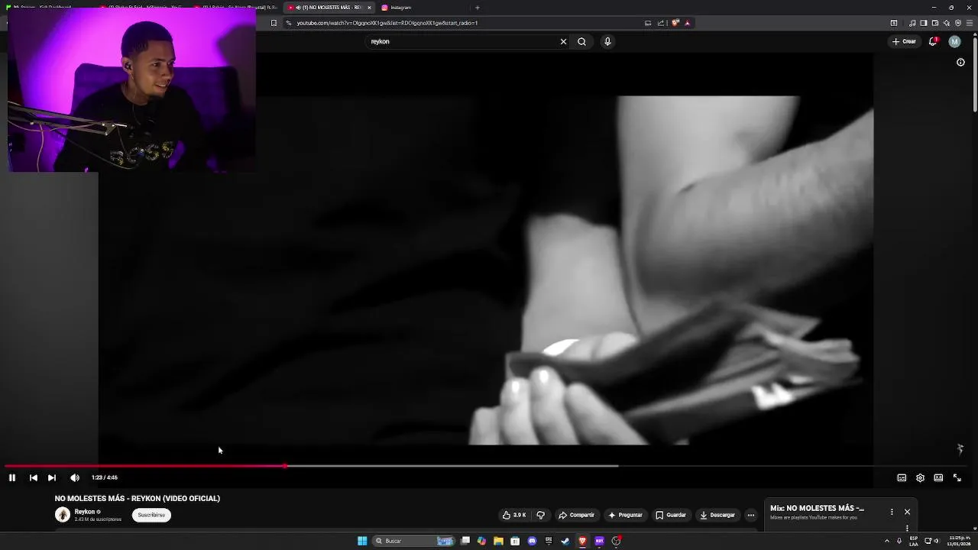Open the Reykon channel name link
Image resolution: width=978 pixels, height=550 pixels.
tap(85, 512)
